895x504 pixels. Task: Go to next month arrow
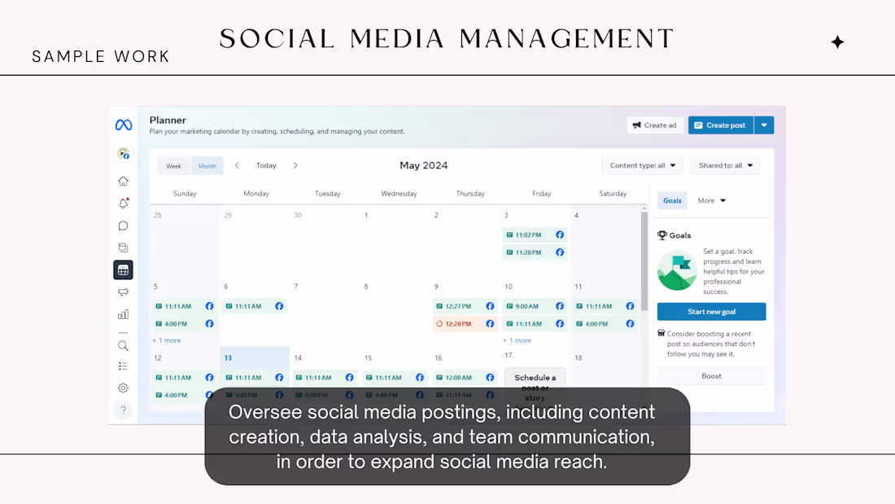pyautogui.click(x=295, y=165)
